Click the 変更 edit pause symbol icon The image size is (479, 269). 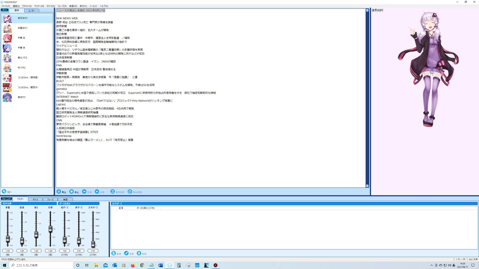pyautogui.click(x=126, y=254)
